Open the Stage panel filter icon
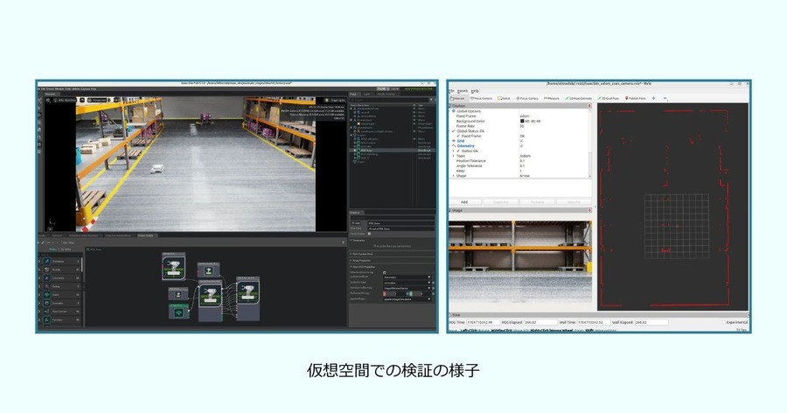Screen dimensions: 787x413 (432, 100)
